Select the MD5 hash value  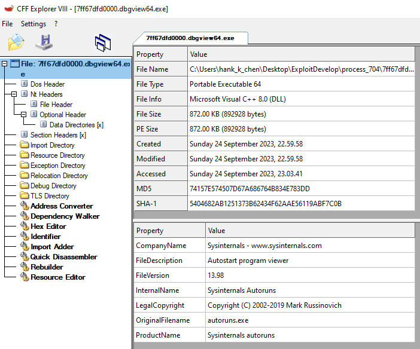click(x=301, y=189)
